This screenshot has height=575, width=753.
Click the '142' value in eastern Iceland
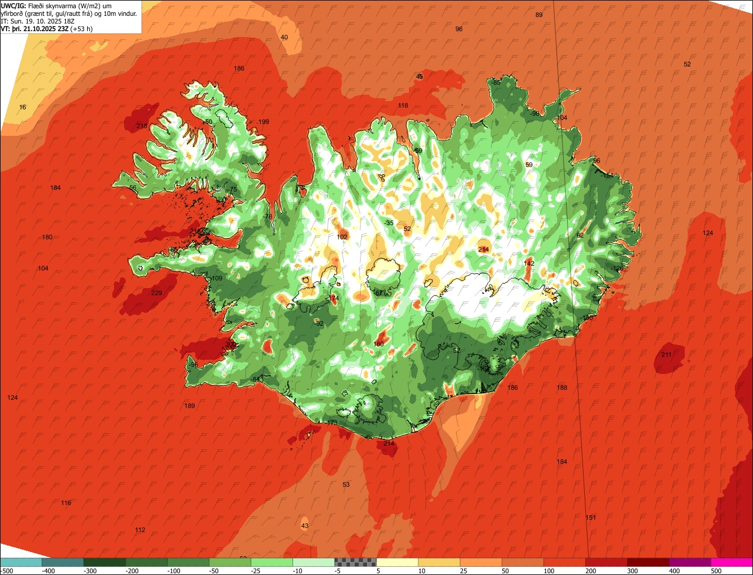tap(529, 263)
